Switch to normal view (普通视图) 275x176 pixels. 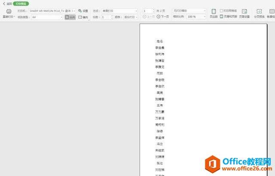tap(271, 13)
